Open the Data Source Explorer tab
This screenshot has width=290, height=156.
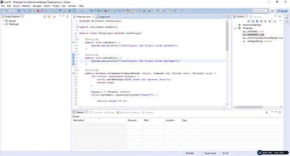128,113
